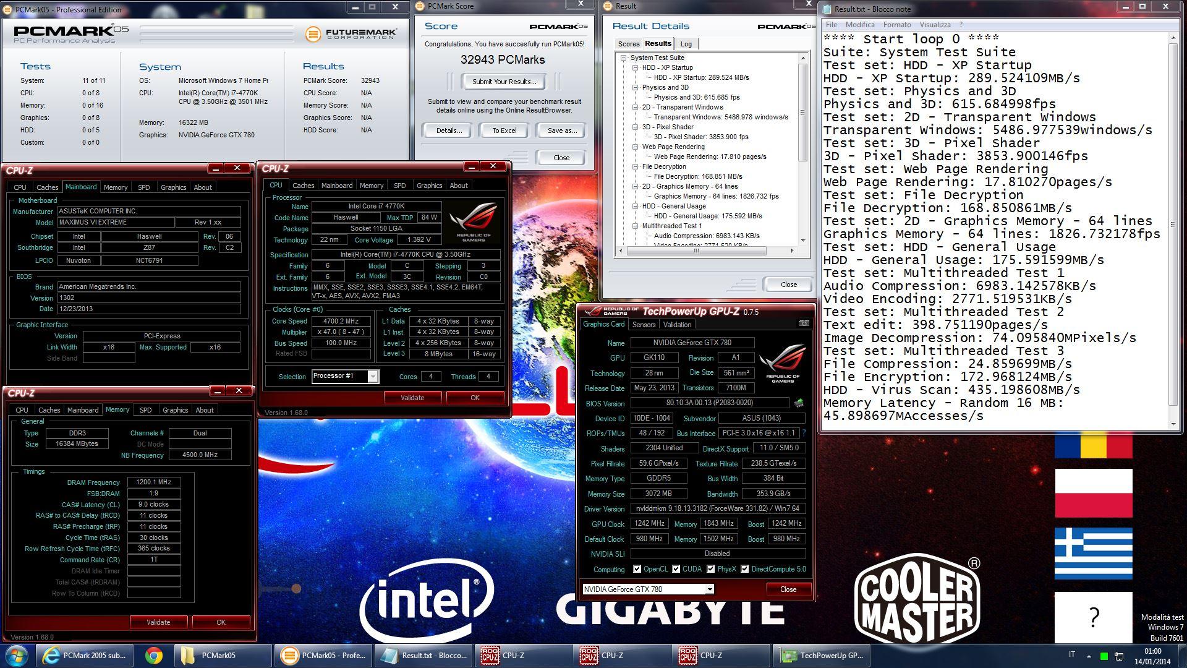Click Details button in PCMark Score
The height and width of the screenshot is (668, 1187).
pos(449,131)
